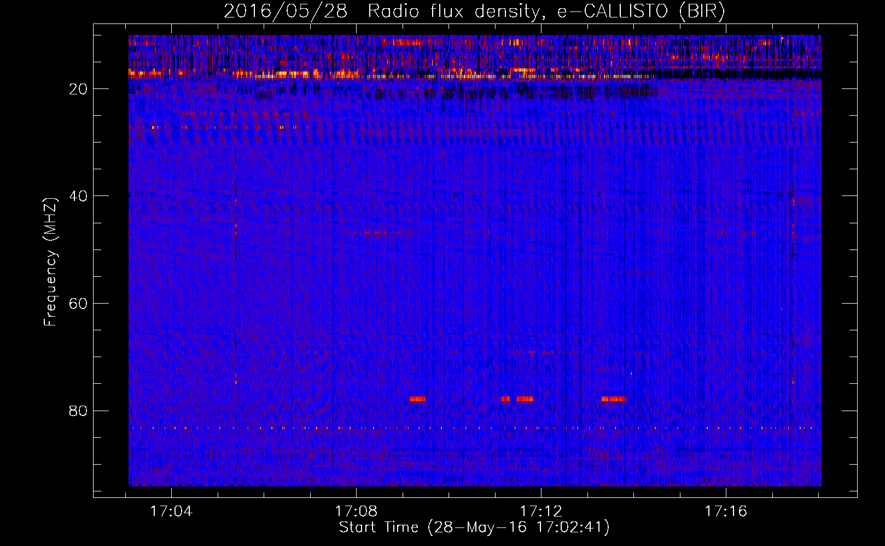Click the 17:12 time tick label
The height and width of the screenshot is (546, 885).
click(x=541, y=512)
